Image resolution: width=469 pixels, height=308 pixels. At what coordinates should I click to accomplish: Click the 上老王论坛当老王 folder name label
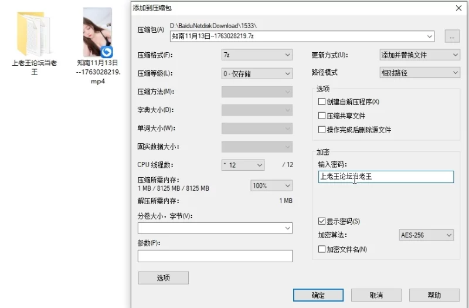(x=34, y=67)
